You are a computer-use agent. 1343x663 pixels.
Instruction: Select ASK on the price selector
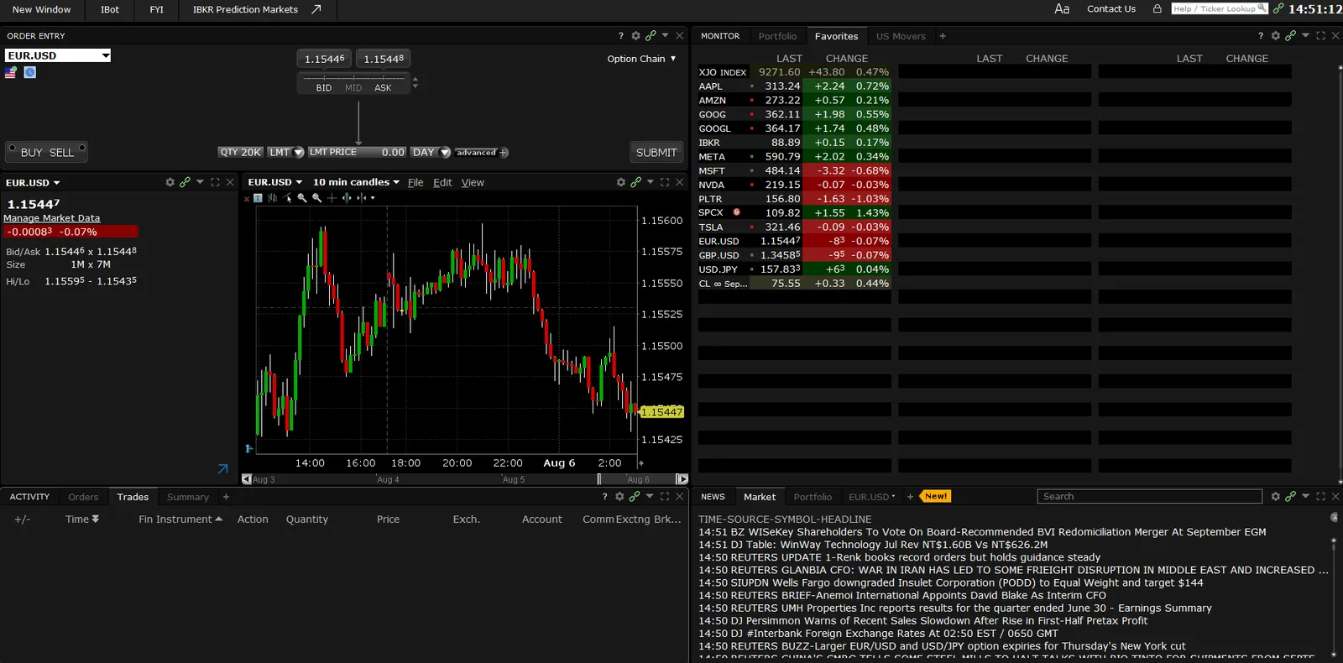tap(383, 87)
